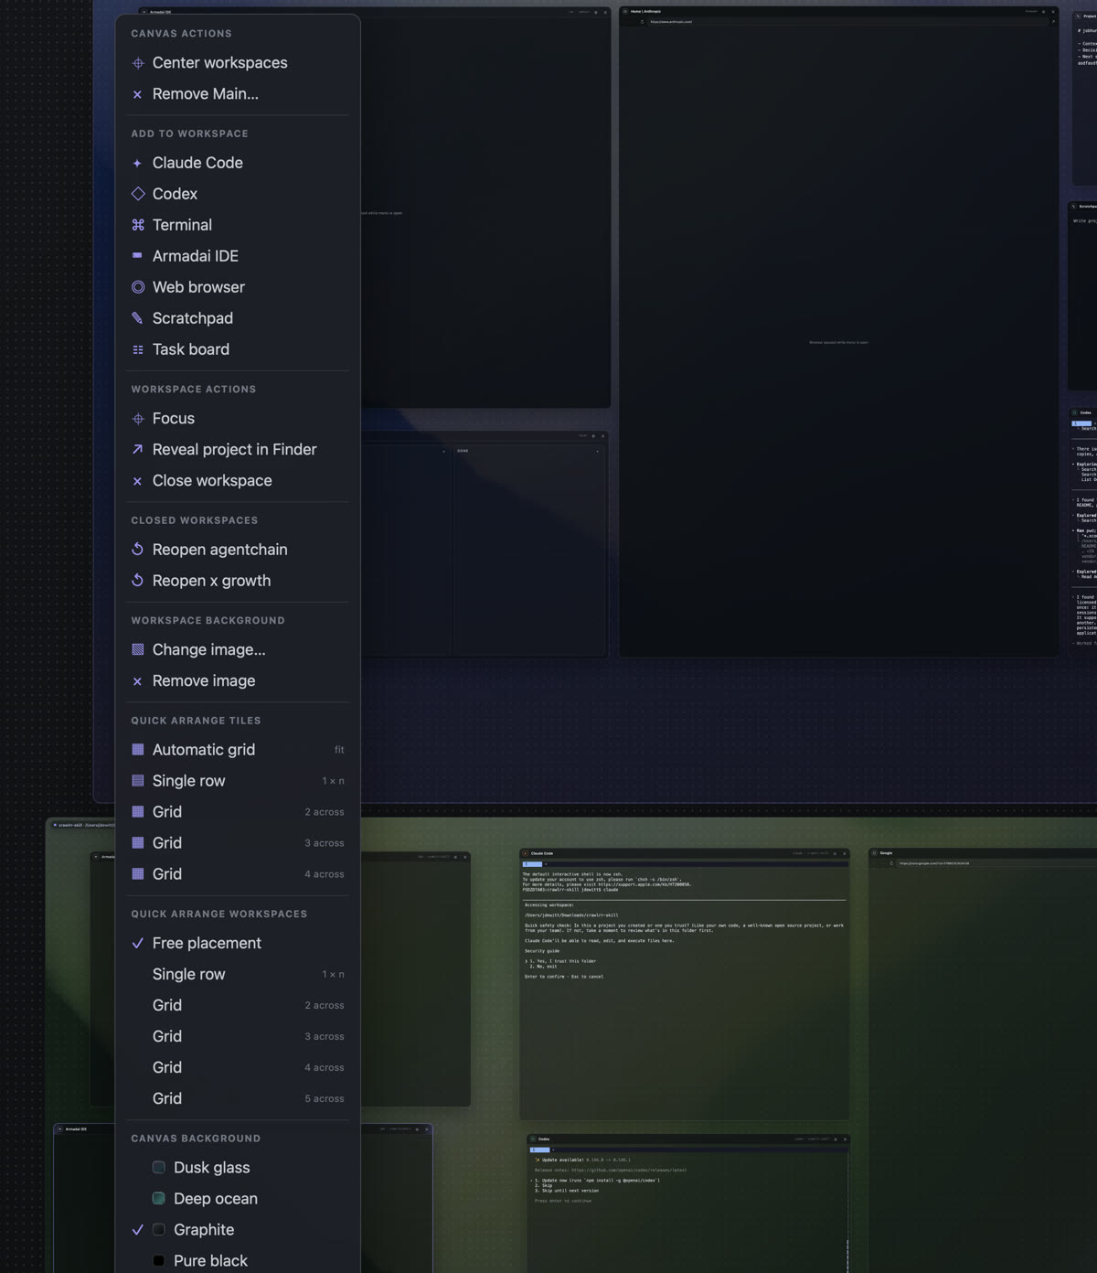Arrange workspaces in Grid 4 across
Screen dimensions: 1097x1273
tap(238, 1067)
